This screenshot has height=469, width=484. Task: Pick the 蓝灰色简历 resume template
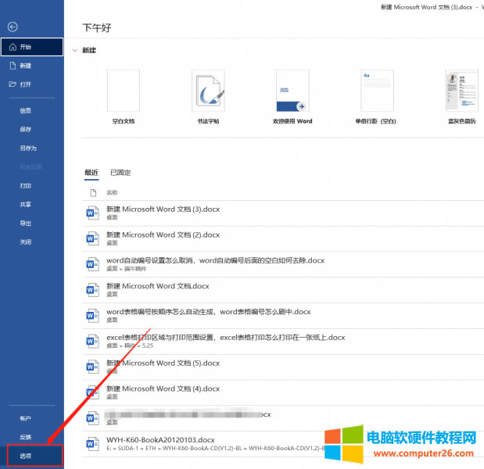[461, 91]
